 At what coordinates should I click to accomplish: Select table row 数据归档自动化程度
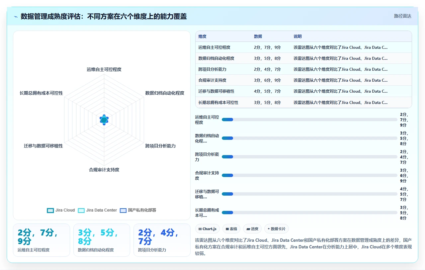pos(303,58)
